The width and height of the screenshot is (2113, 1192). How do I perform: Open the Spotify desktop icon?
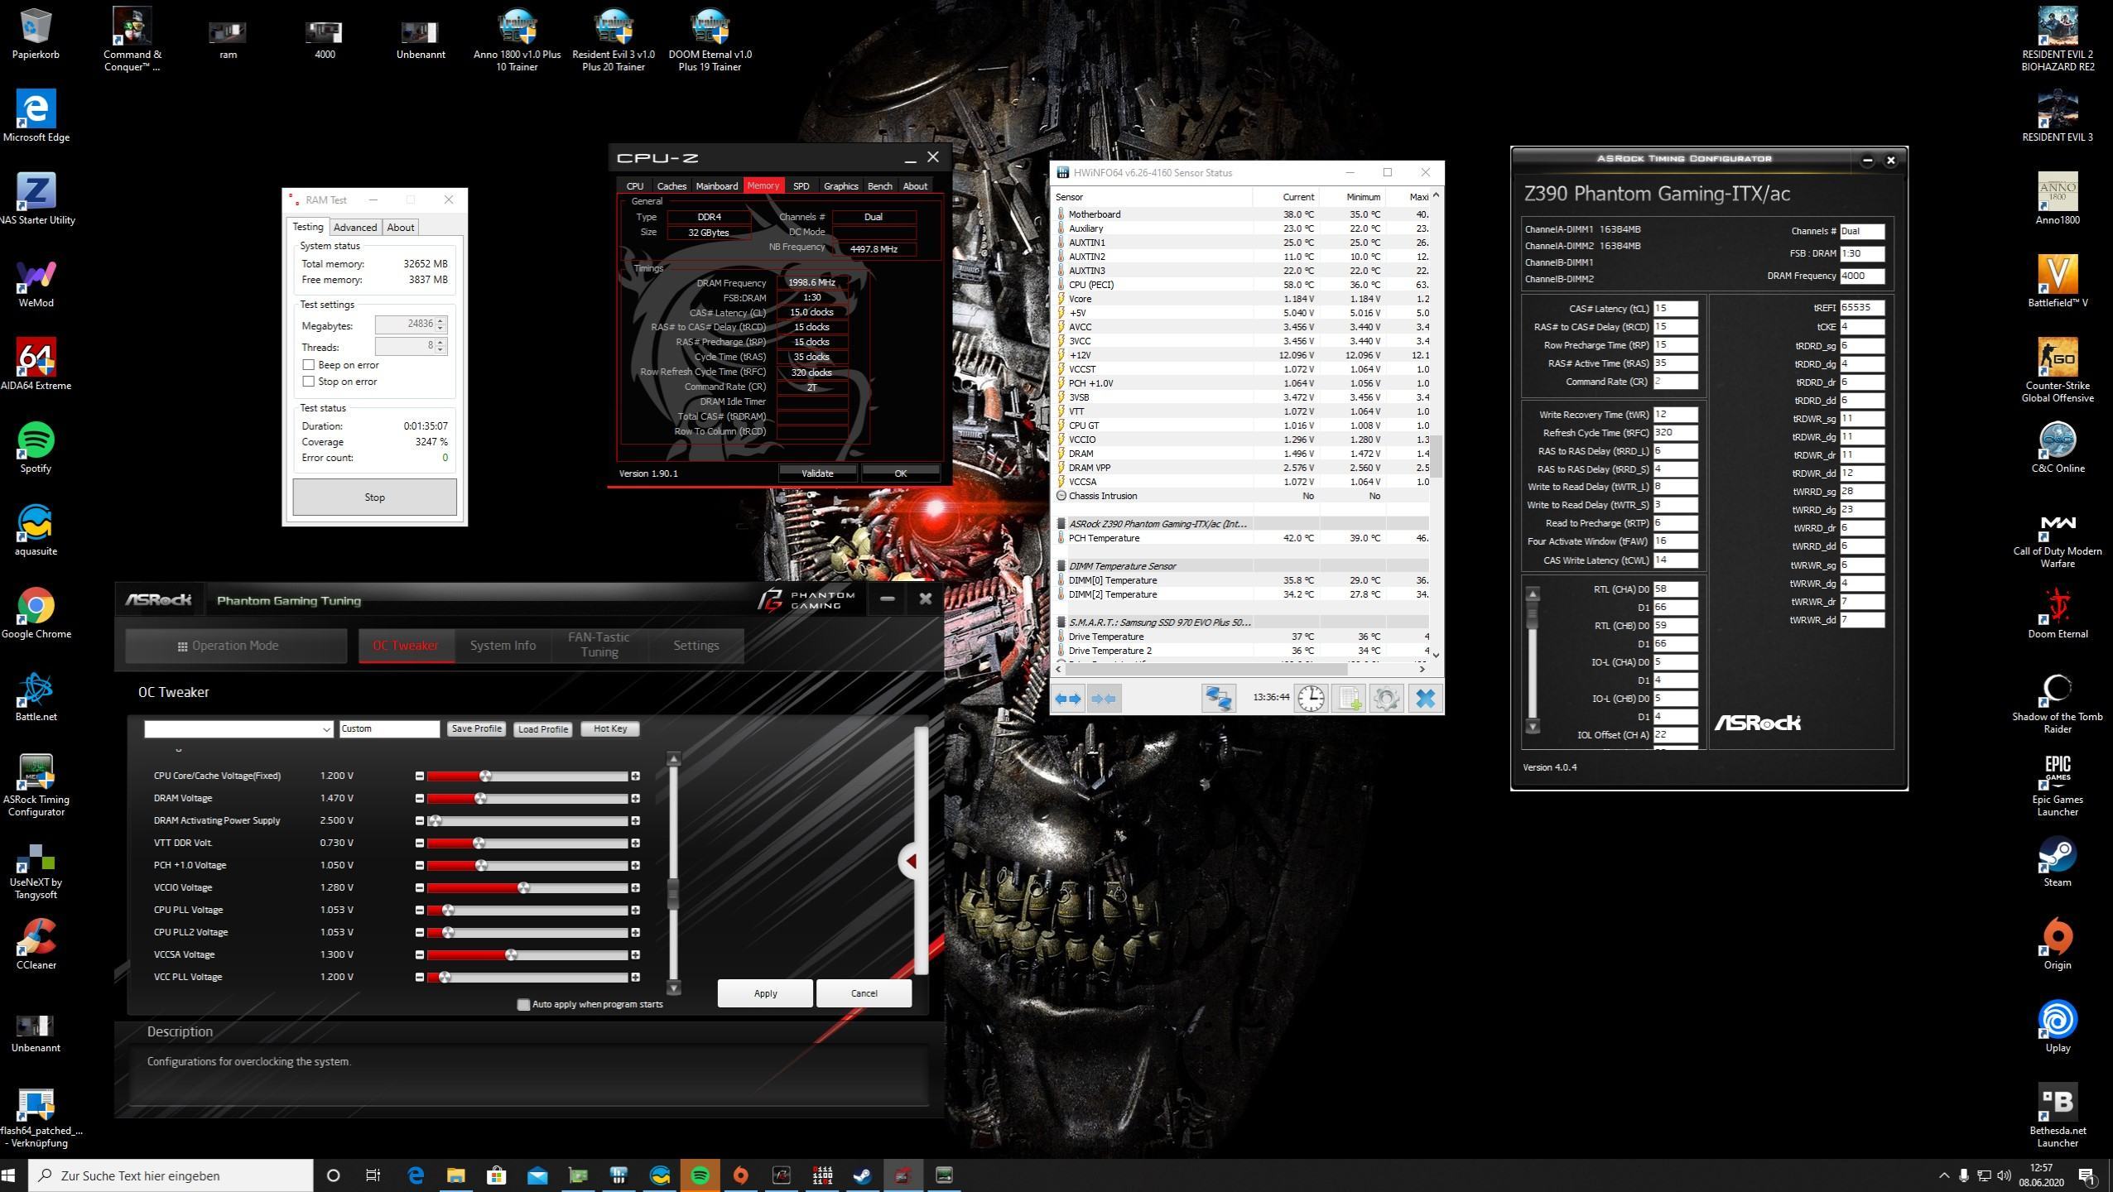pos(36,447)
